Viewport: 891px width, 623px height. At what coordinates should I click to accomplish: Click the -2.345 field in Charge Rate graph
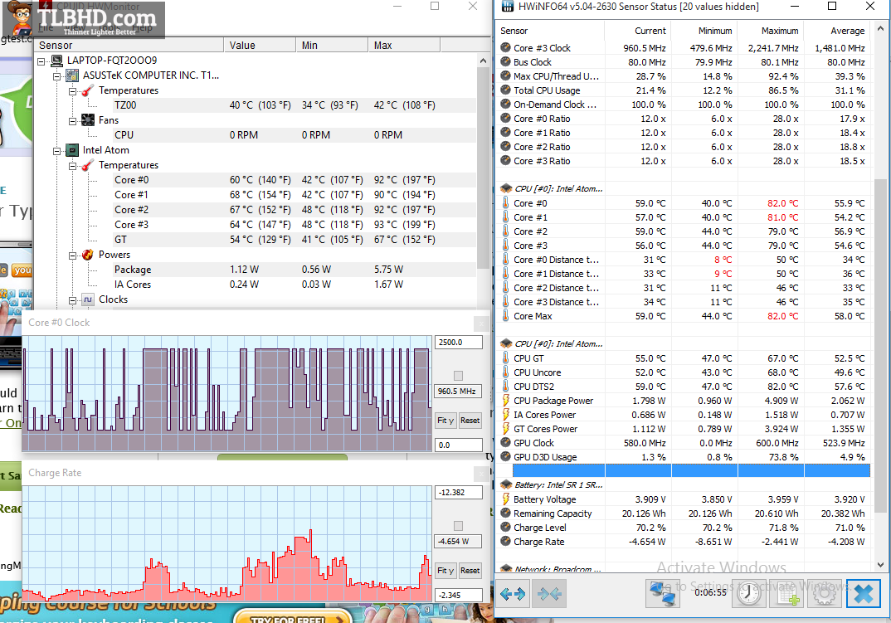pyautogui.click(x=459, y=595)
